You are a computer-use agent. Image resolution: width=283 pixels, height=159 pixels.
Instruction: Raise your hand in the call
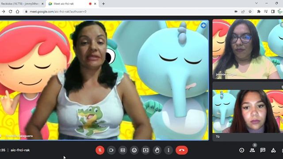pos(157,150)
